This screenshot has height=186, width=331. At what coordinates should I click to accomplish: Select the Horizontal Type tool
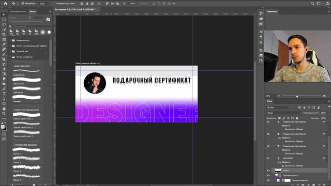[x=4, y=94]
